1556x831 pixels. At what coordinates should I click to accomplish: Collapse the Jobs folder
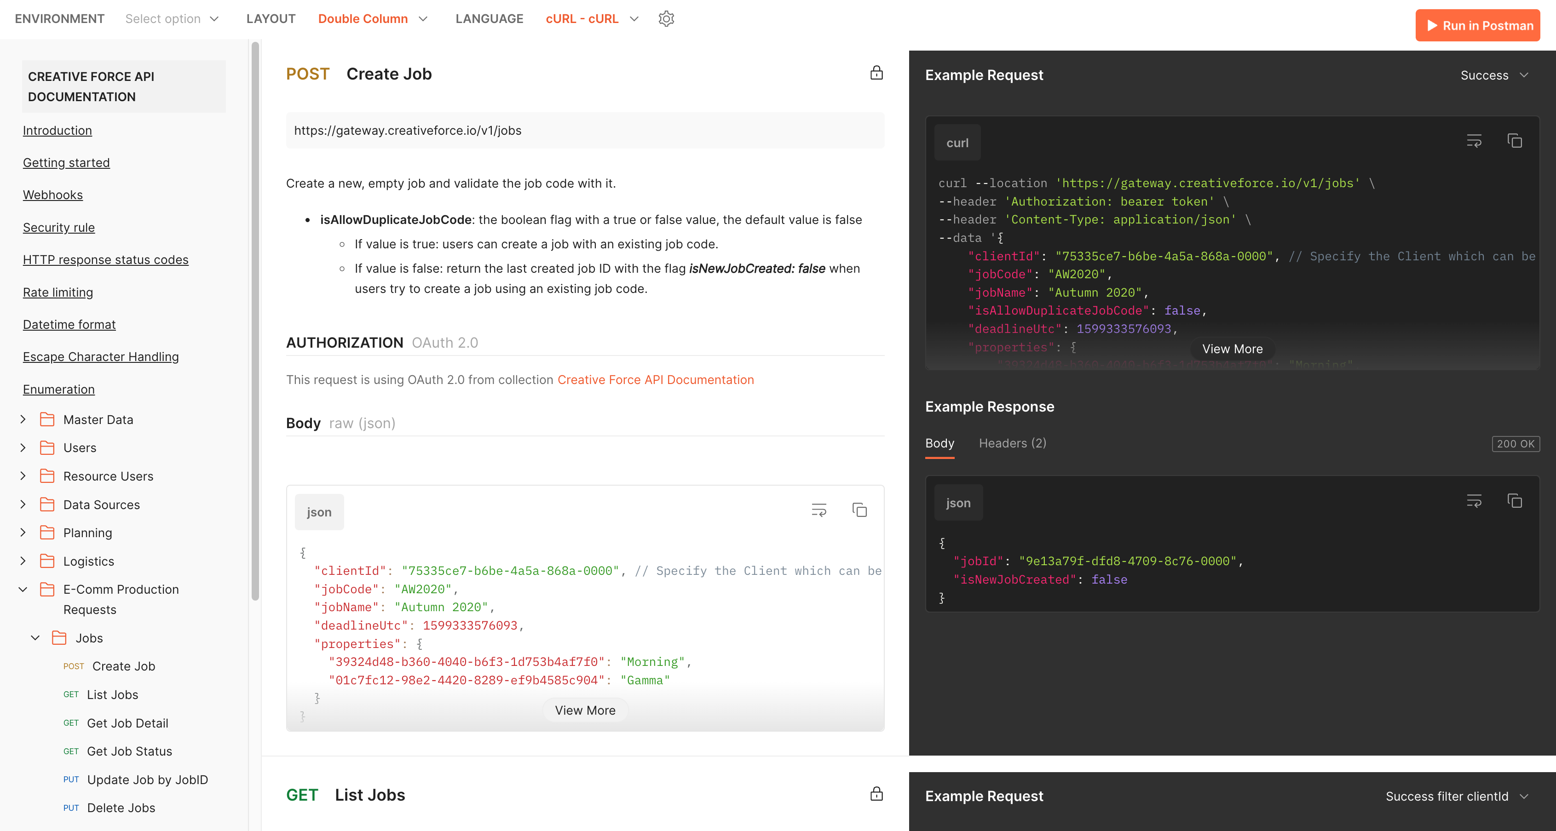tap(35, 638)
